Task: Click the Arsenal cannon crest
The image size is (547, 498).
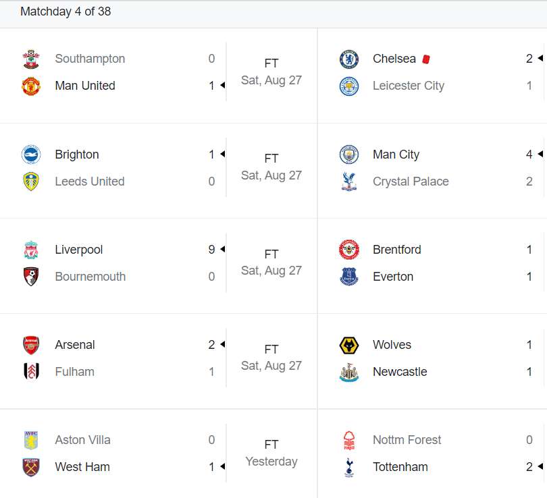Action: 31,345
